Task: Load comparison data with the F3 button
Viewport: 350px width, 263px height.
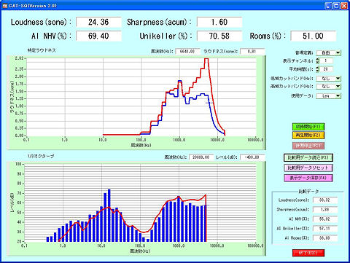Action: 308,157
